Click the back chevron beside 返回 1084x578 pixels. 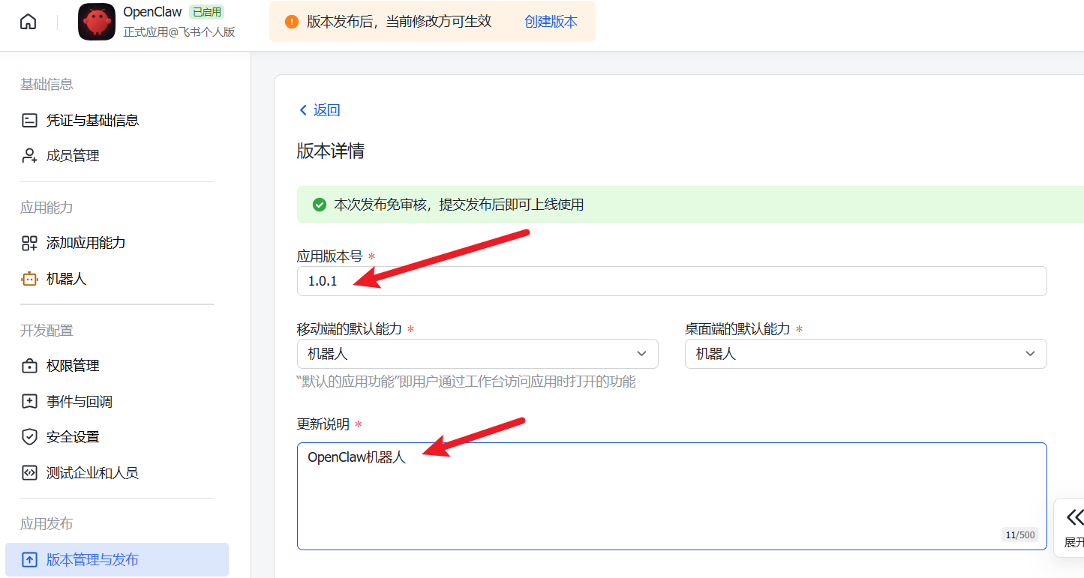(303, 110)
